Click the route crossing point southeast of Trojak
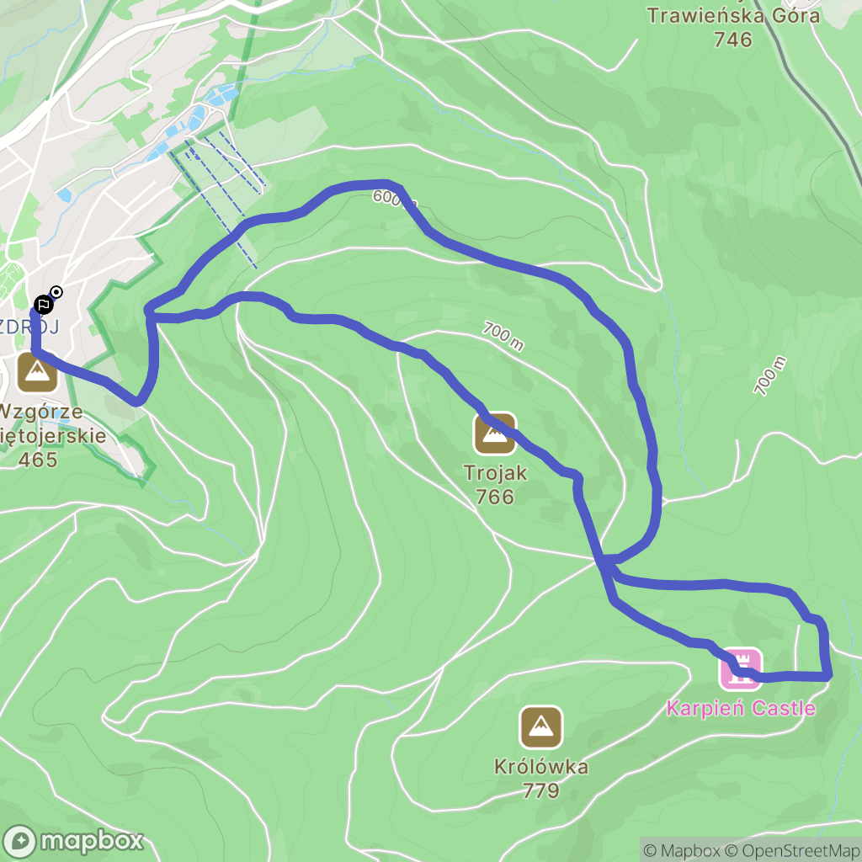 click(606, 561)
